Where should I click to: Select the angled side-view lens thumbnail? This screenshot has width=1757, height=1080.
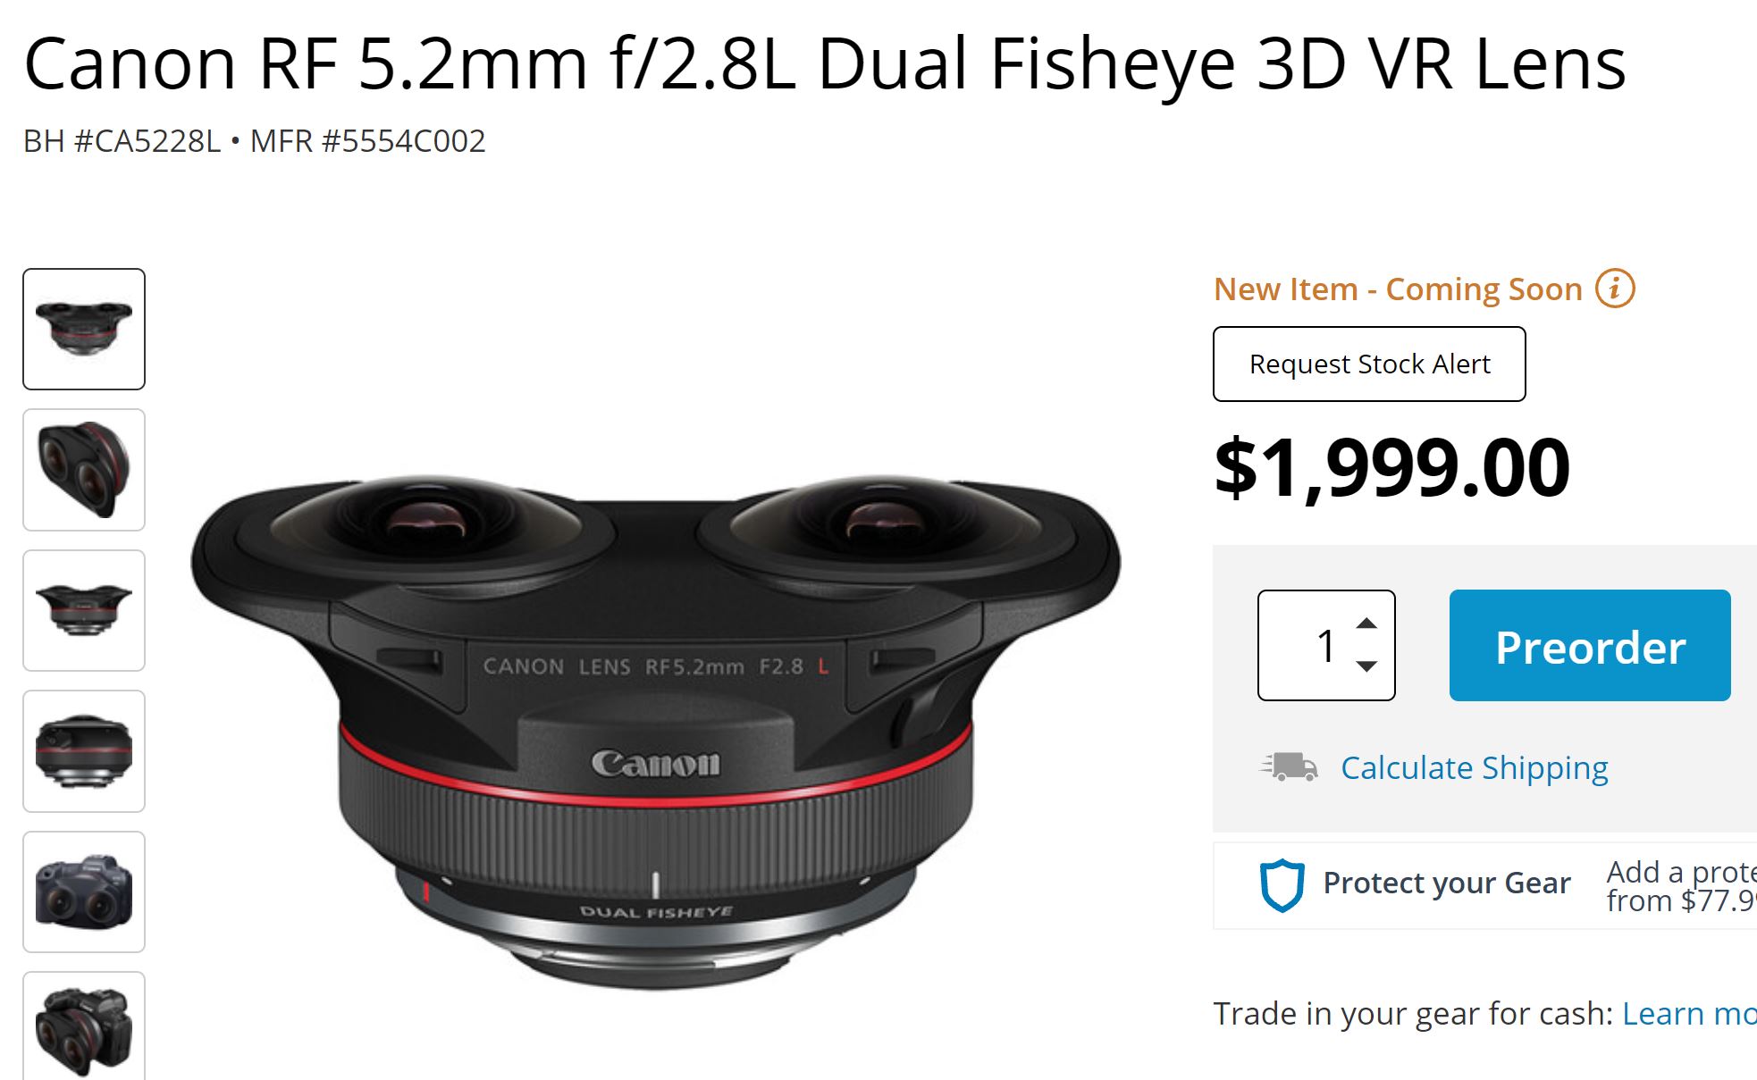(84, 470)
